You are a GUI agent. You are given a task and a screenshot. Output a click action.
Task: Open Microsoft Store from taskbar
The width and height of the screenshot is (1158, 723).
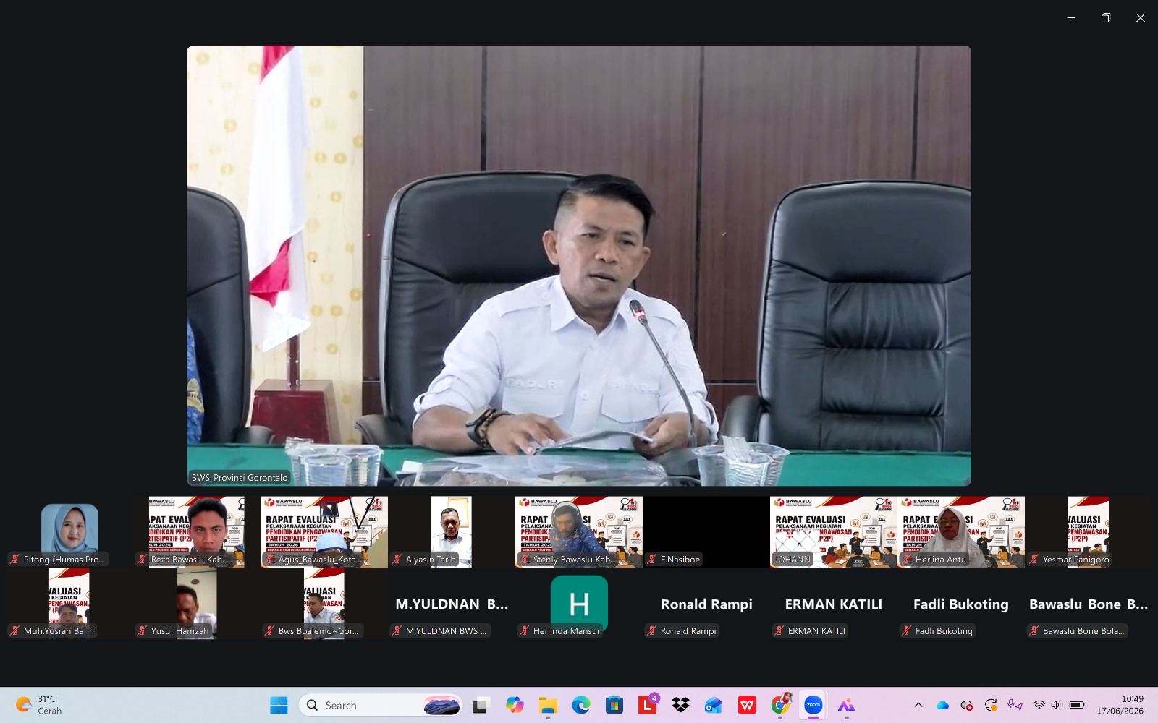coord(614,705)
